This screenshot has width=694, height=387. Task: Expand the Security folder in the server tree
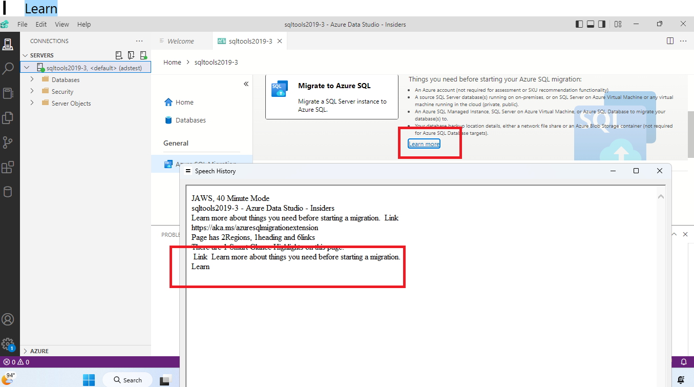coord(32,91)
